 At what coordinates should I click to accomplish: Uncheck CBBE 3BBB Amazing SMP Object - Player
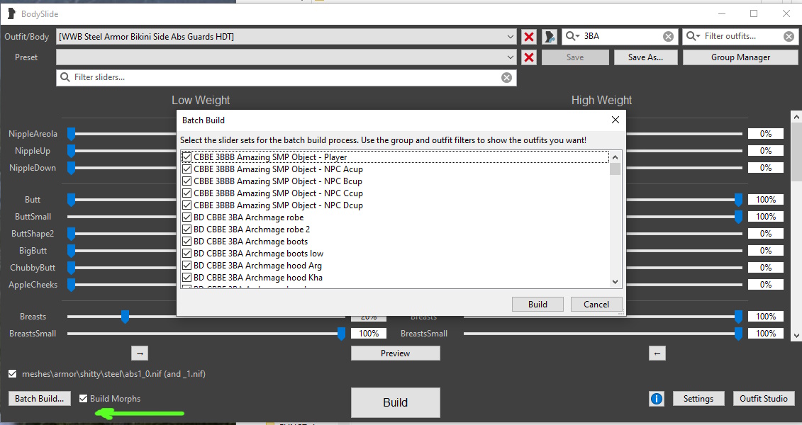click(x=187, y=157)
